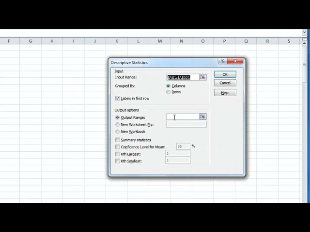Check the Kth Smallest option
The height and width of the screenshot is (232, 310).
click(118, 161)
